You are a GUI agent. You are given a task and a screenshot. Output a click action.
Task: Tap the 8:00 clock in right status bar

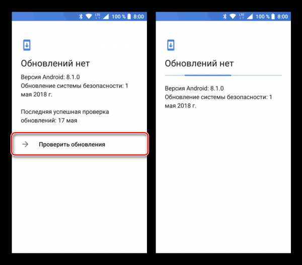click(x=282, y=17)
